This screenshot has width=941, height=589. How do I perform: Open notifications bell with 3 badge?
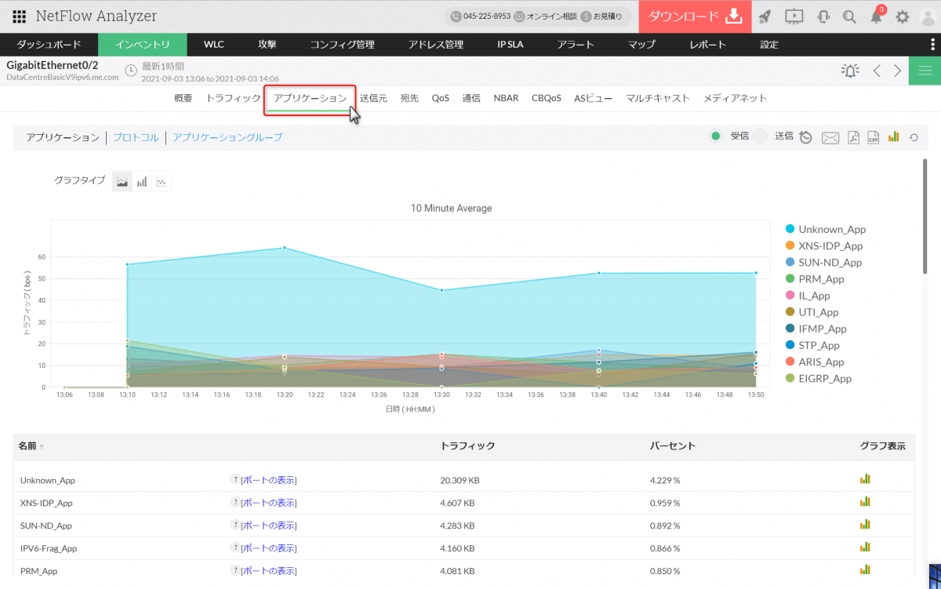pyautogui.click(x=877, y=16)
